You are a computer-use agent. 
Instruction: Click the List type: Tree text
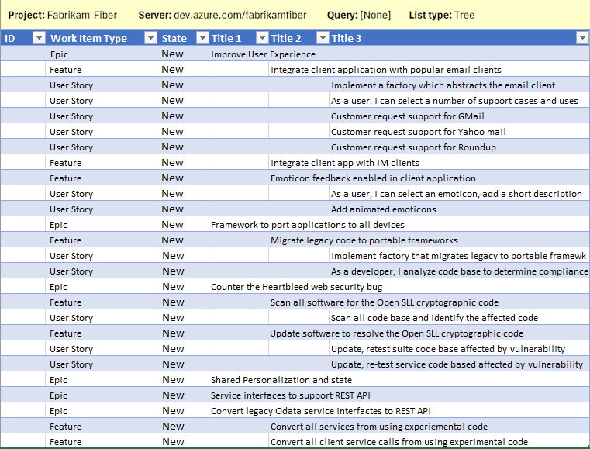point(442,15)
